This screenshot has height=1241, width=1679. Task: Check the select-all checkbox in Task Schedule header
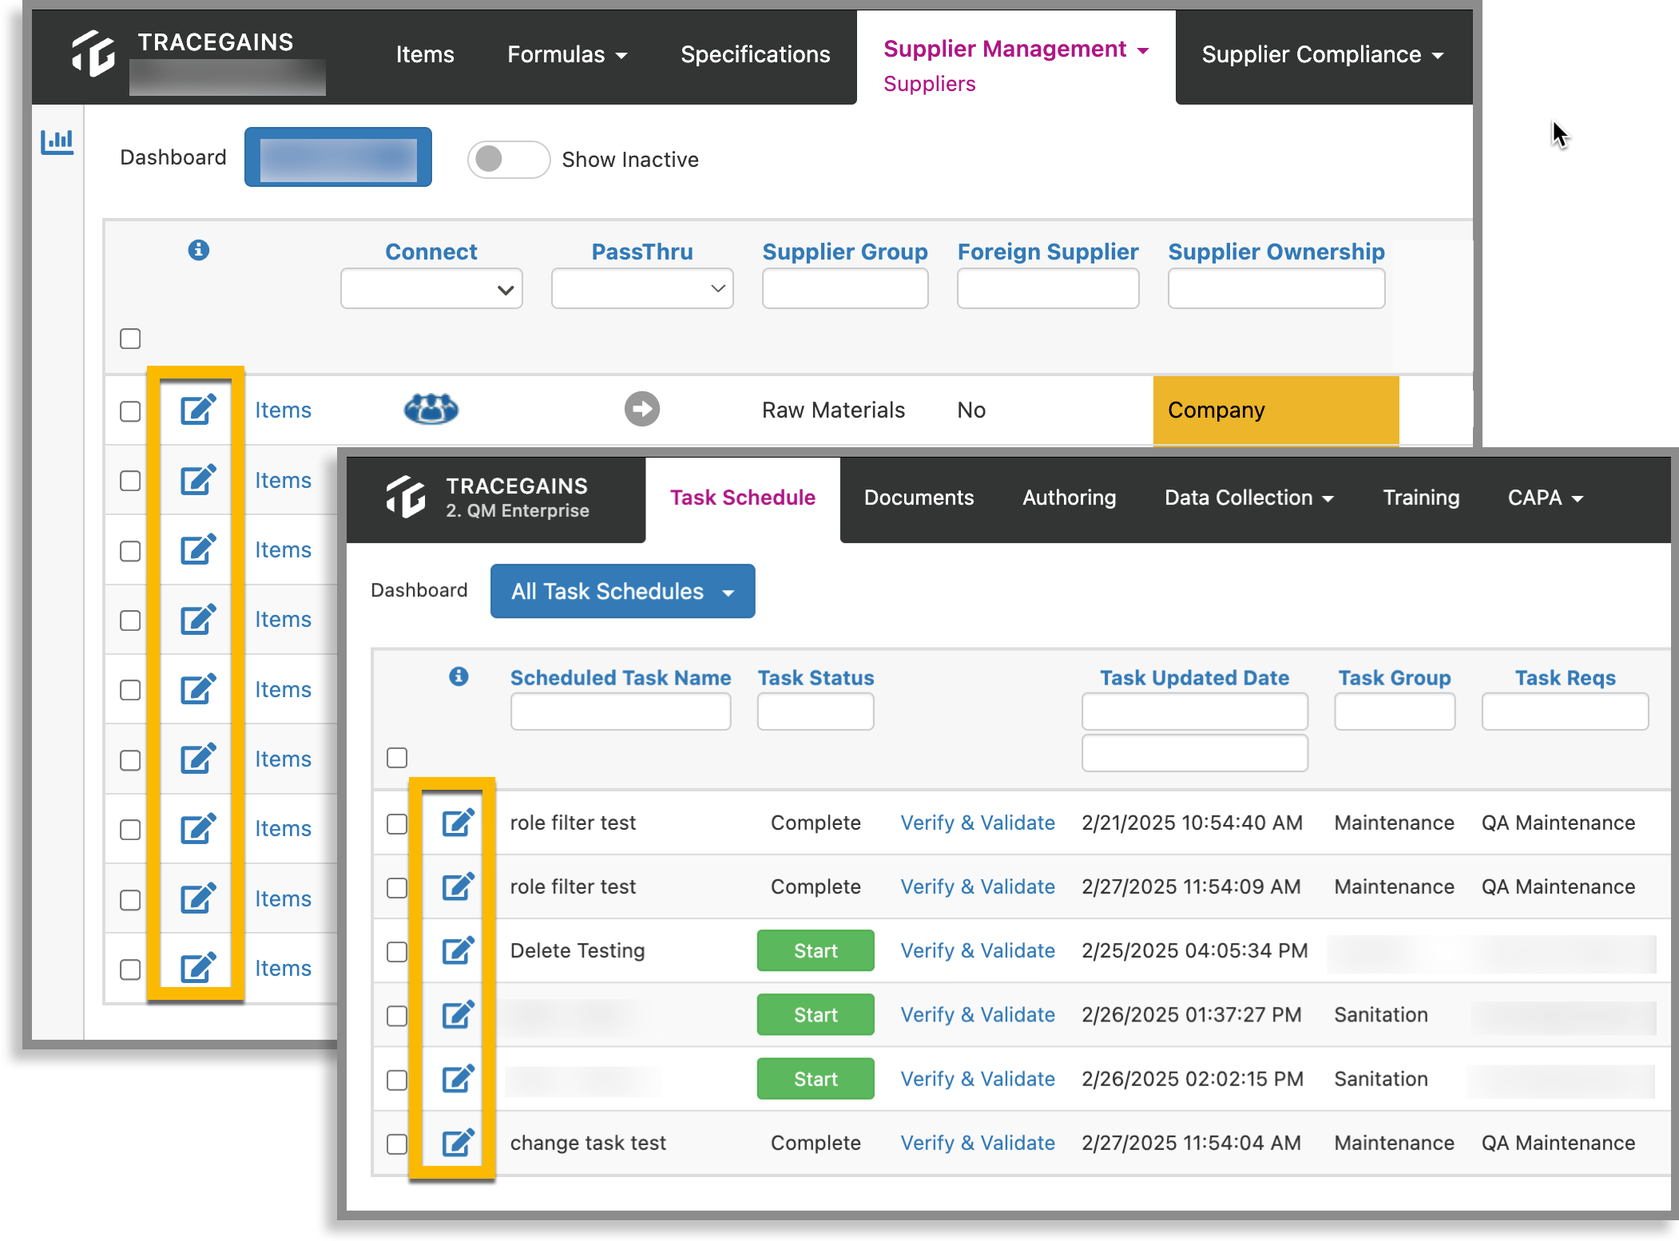[x=397, y=757]
